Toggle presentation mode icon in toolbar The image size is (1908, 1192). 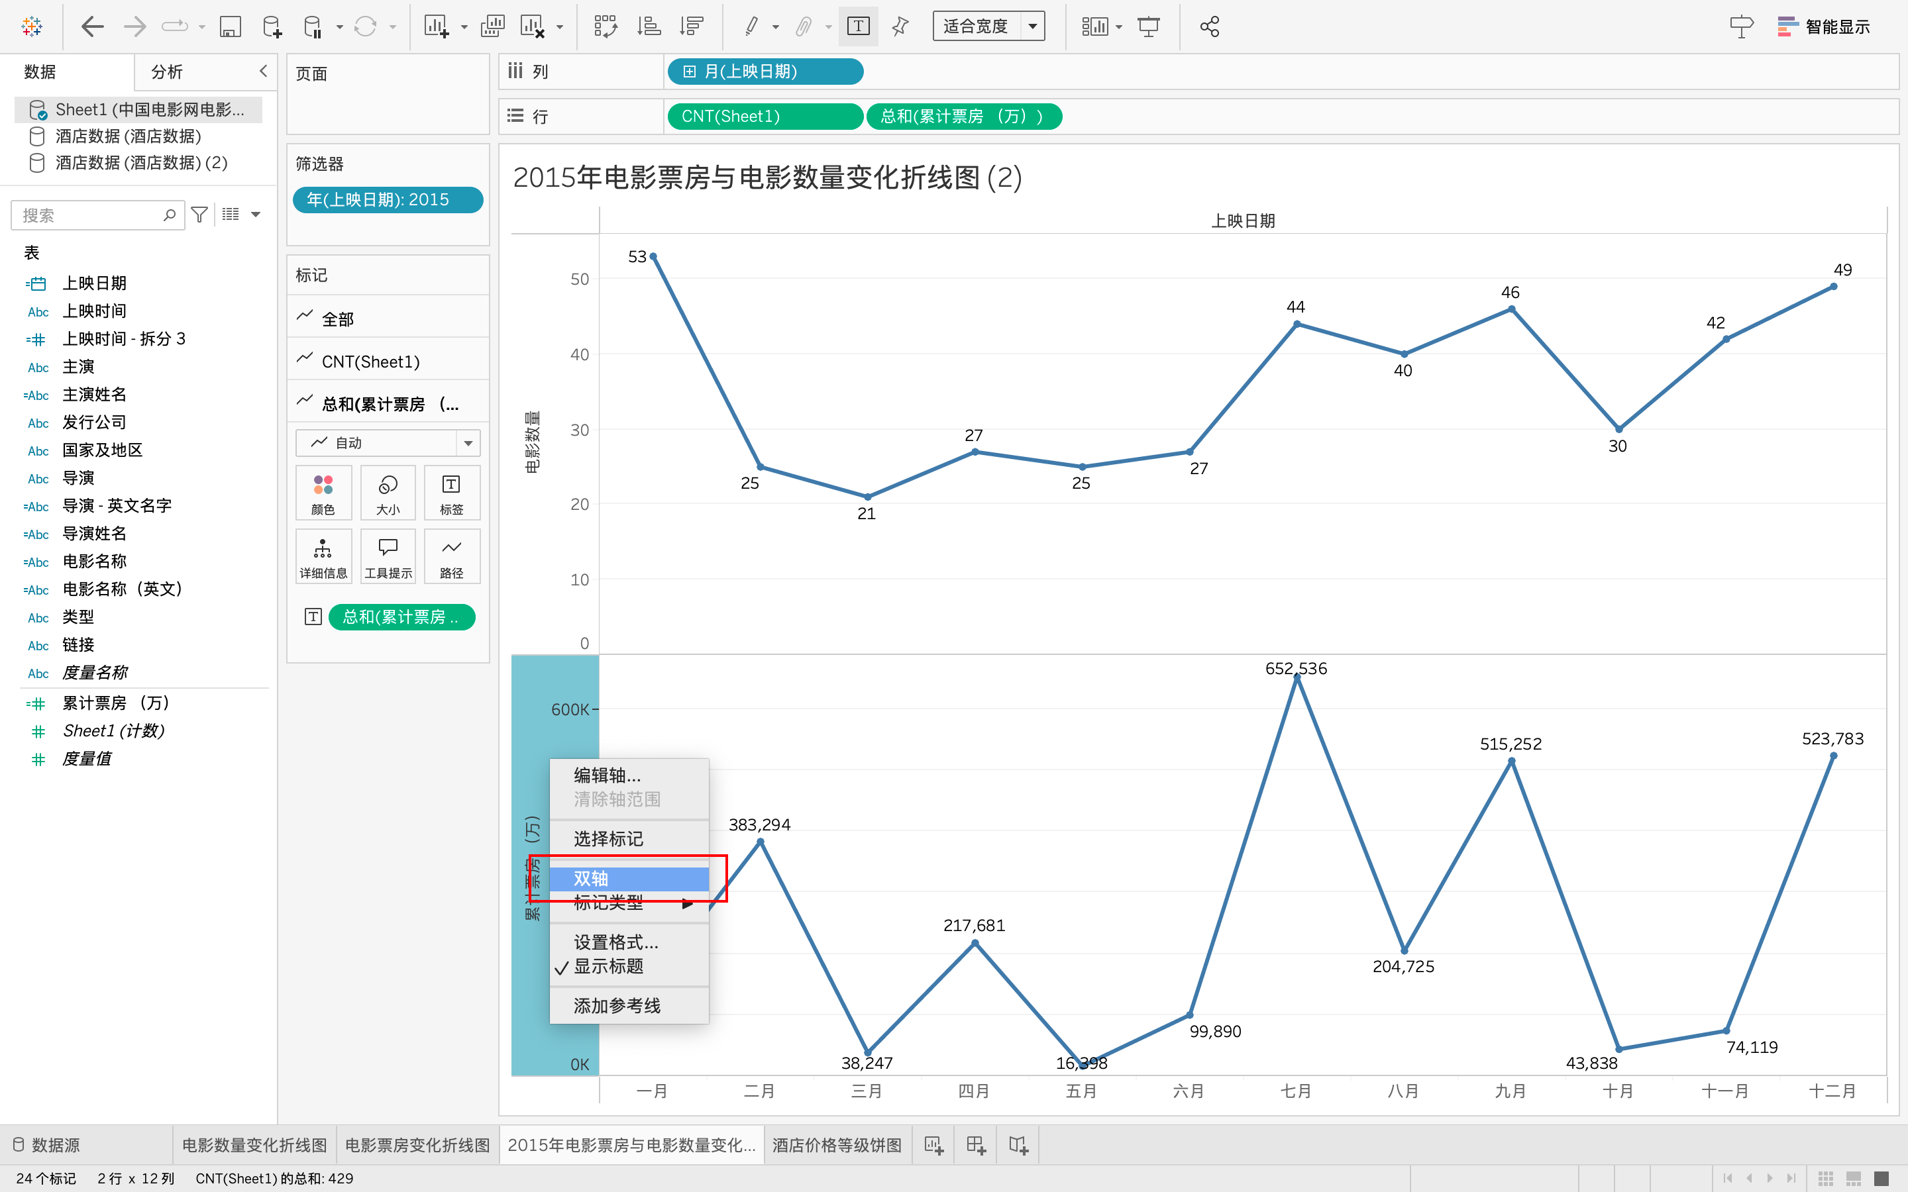(1149, 26)
